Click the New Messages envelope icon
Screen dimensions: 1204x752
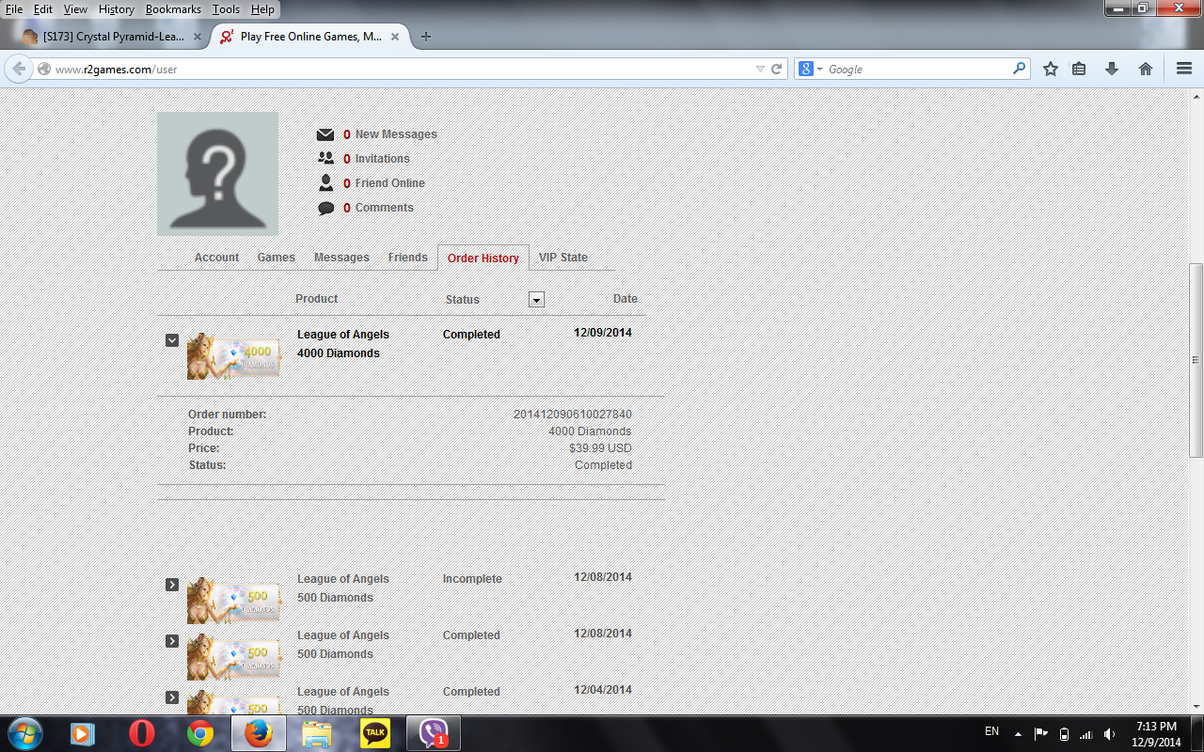tap(325, 134)
